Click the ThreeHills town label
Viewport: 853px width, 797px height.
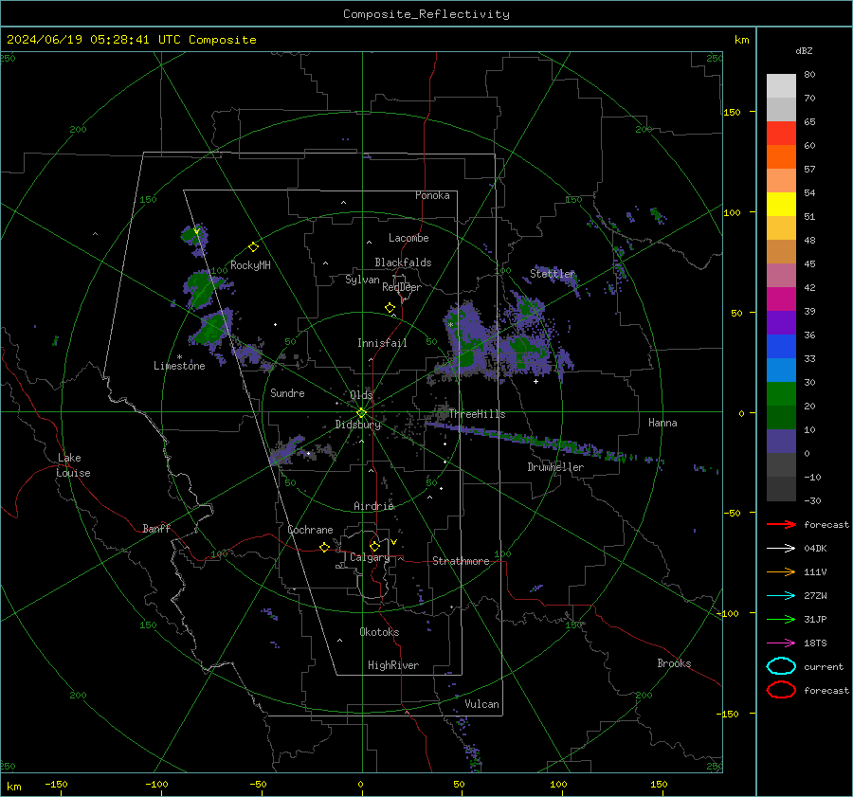click(x=477, y=414)
